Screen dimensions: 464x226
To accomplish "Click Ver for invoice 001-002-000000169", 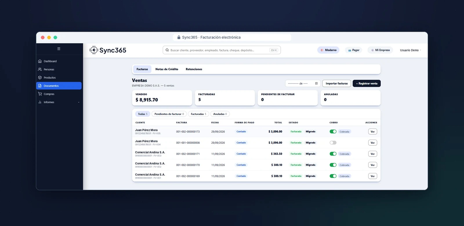I will point(373,176).
